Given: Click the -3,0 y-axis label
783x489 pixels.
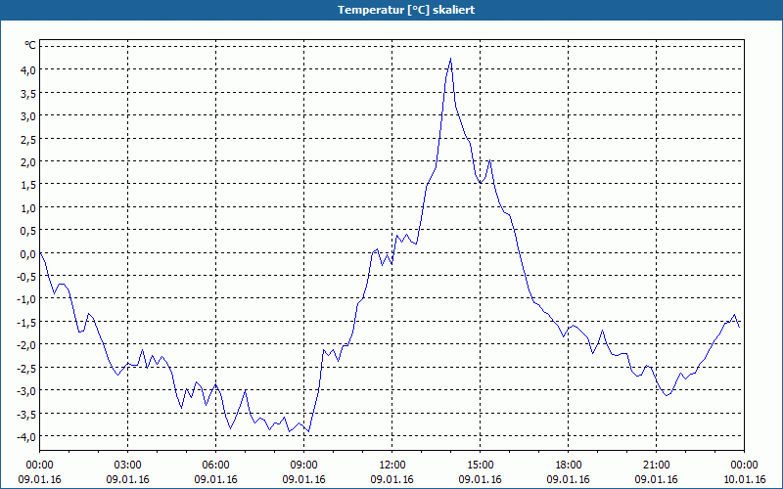Looking at the screenshot, I should coord(27,392).
